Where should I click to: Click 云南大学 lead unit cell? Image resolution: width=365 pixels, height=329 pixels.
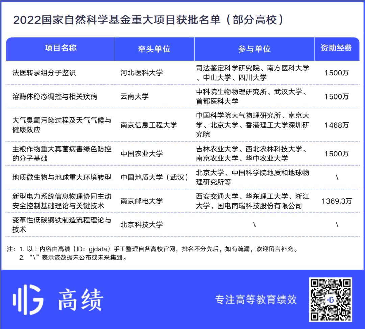click(x=135, y=96)
